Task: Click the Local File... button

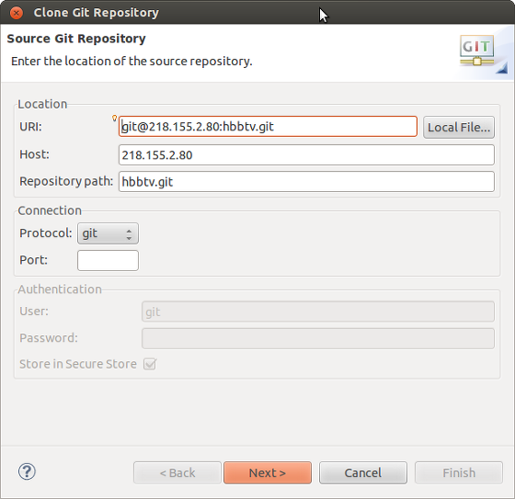Action: click(459, 127)
